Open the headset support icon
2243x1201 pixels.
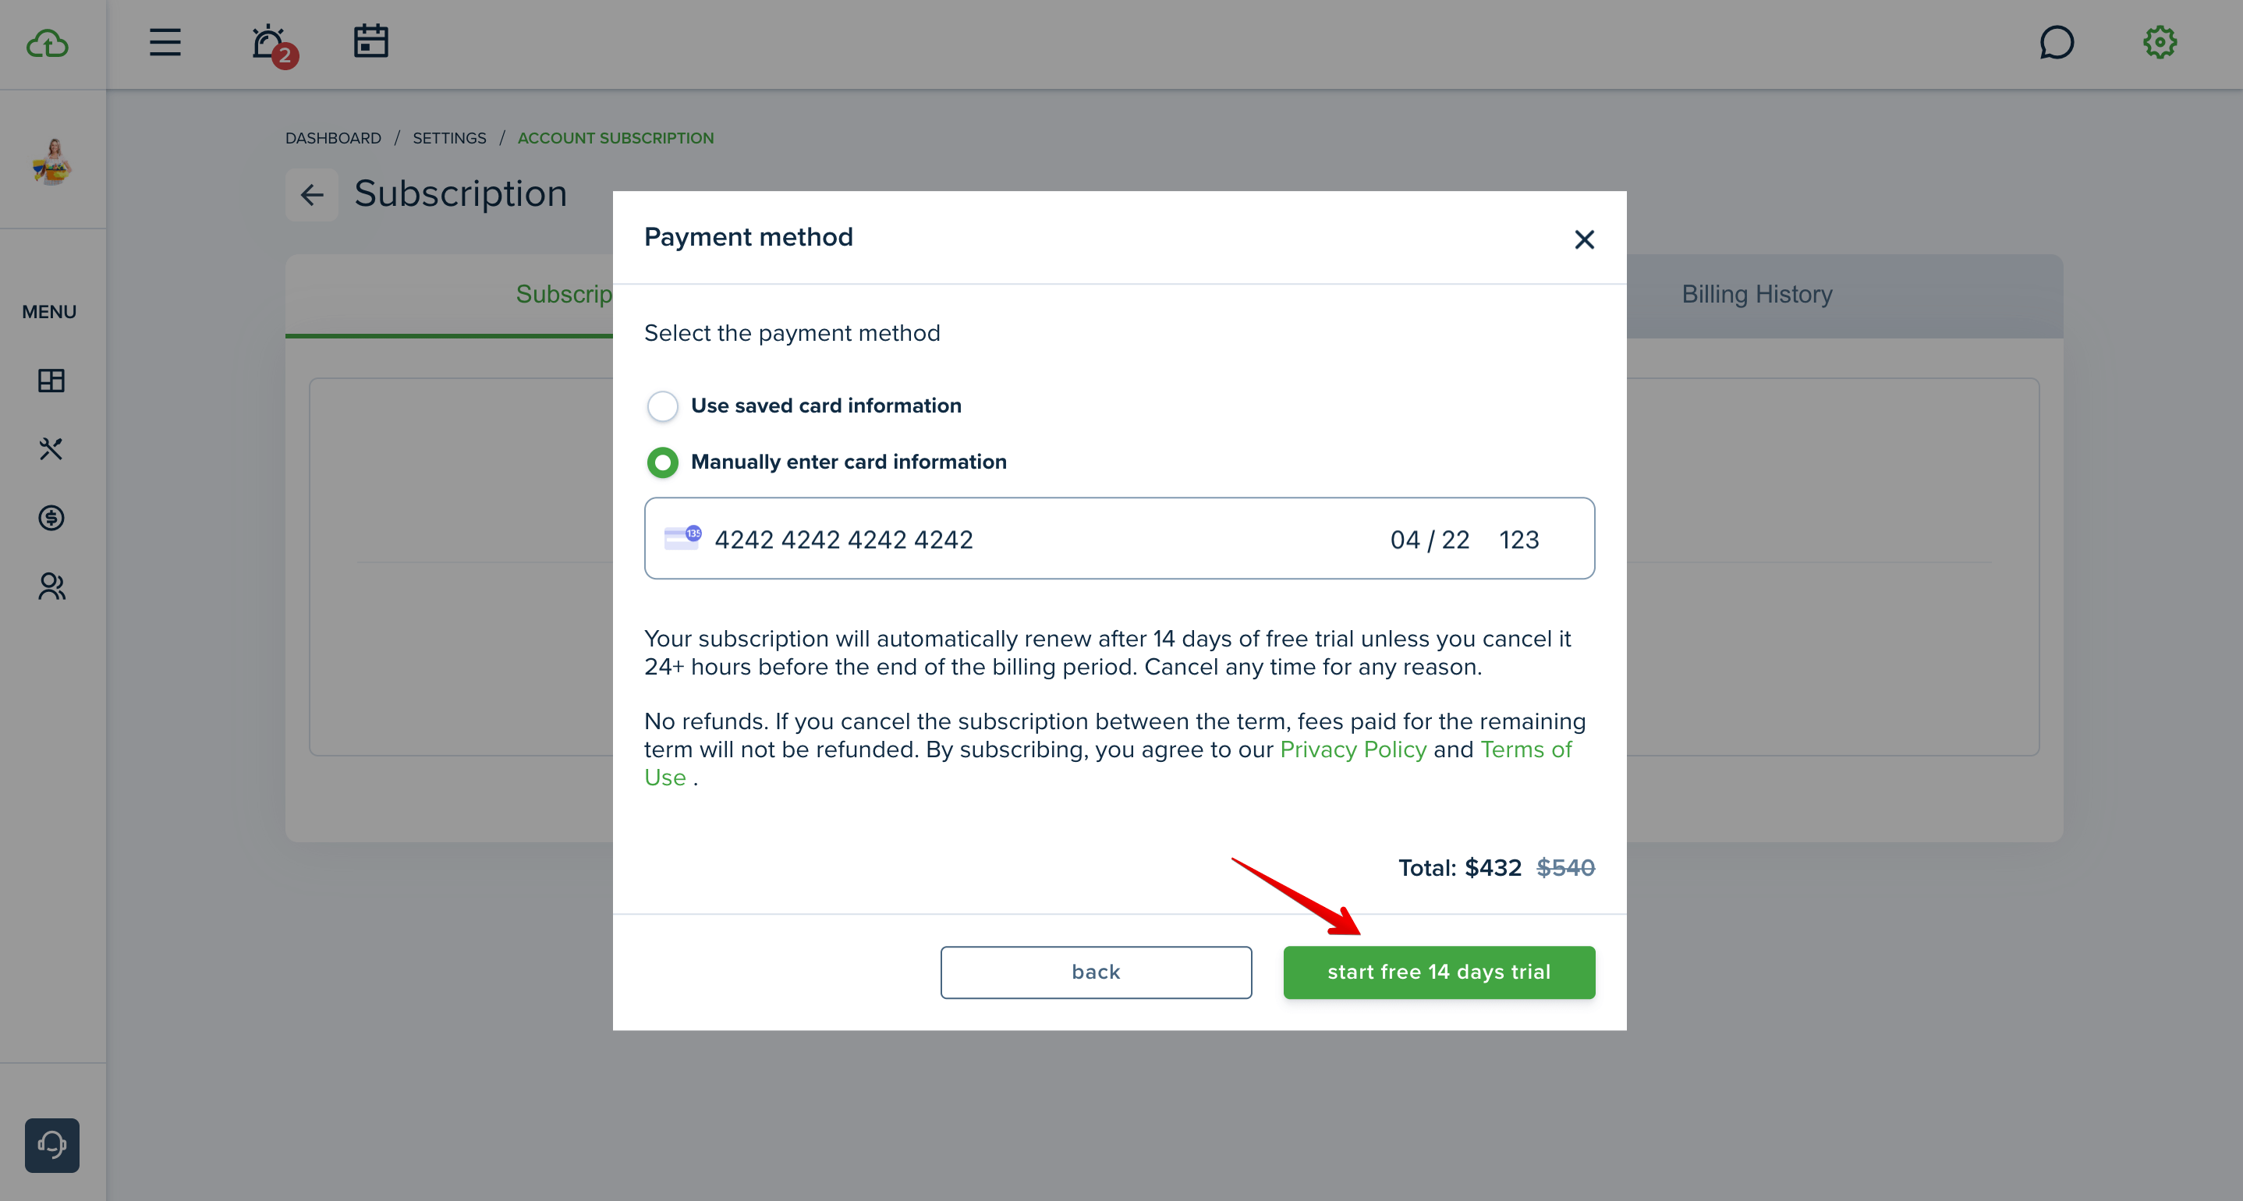click(52, 1144)
